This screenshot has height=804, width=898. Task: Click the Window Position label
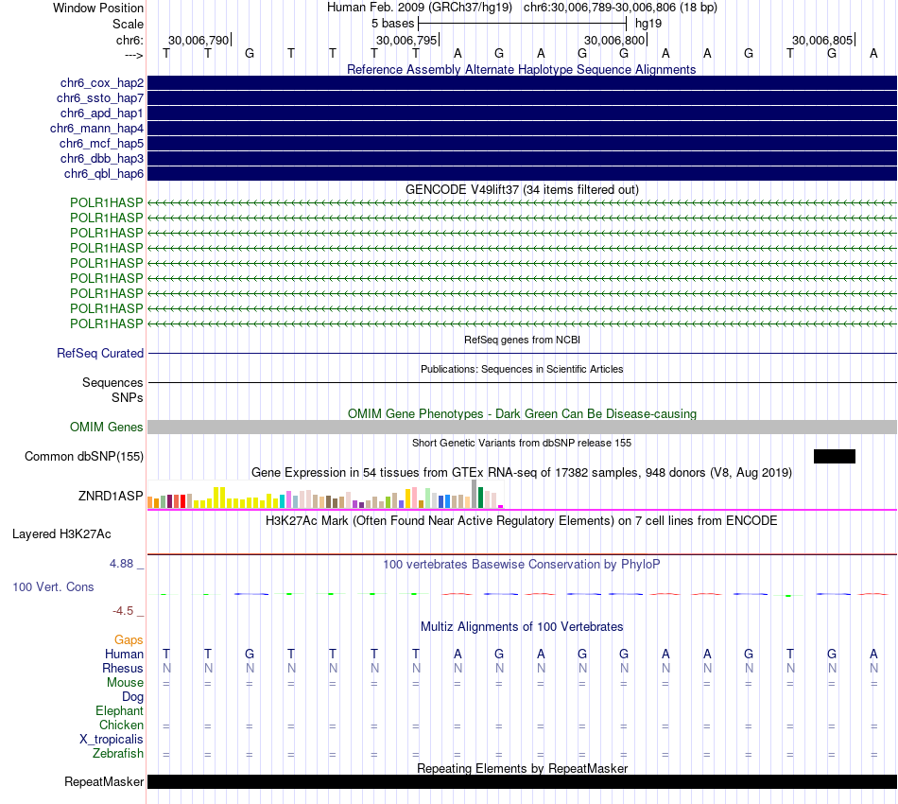[x=98, y=8]
